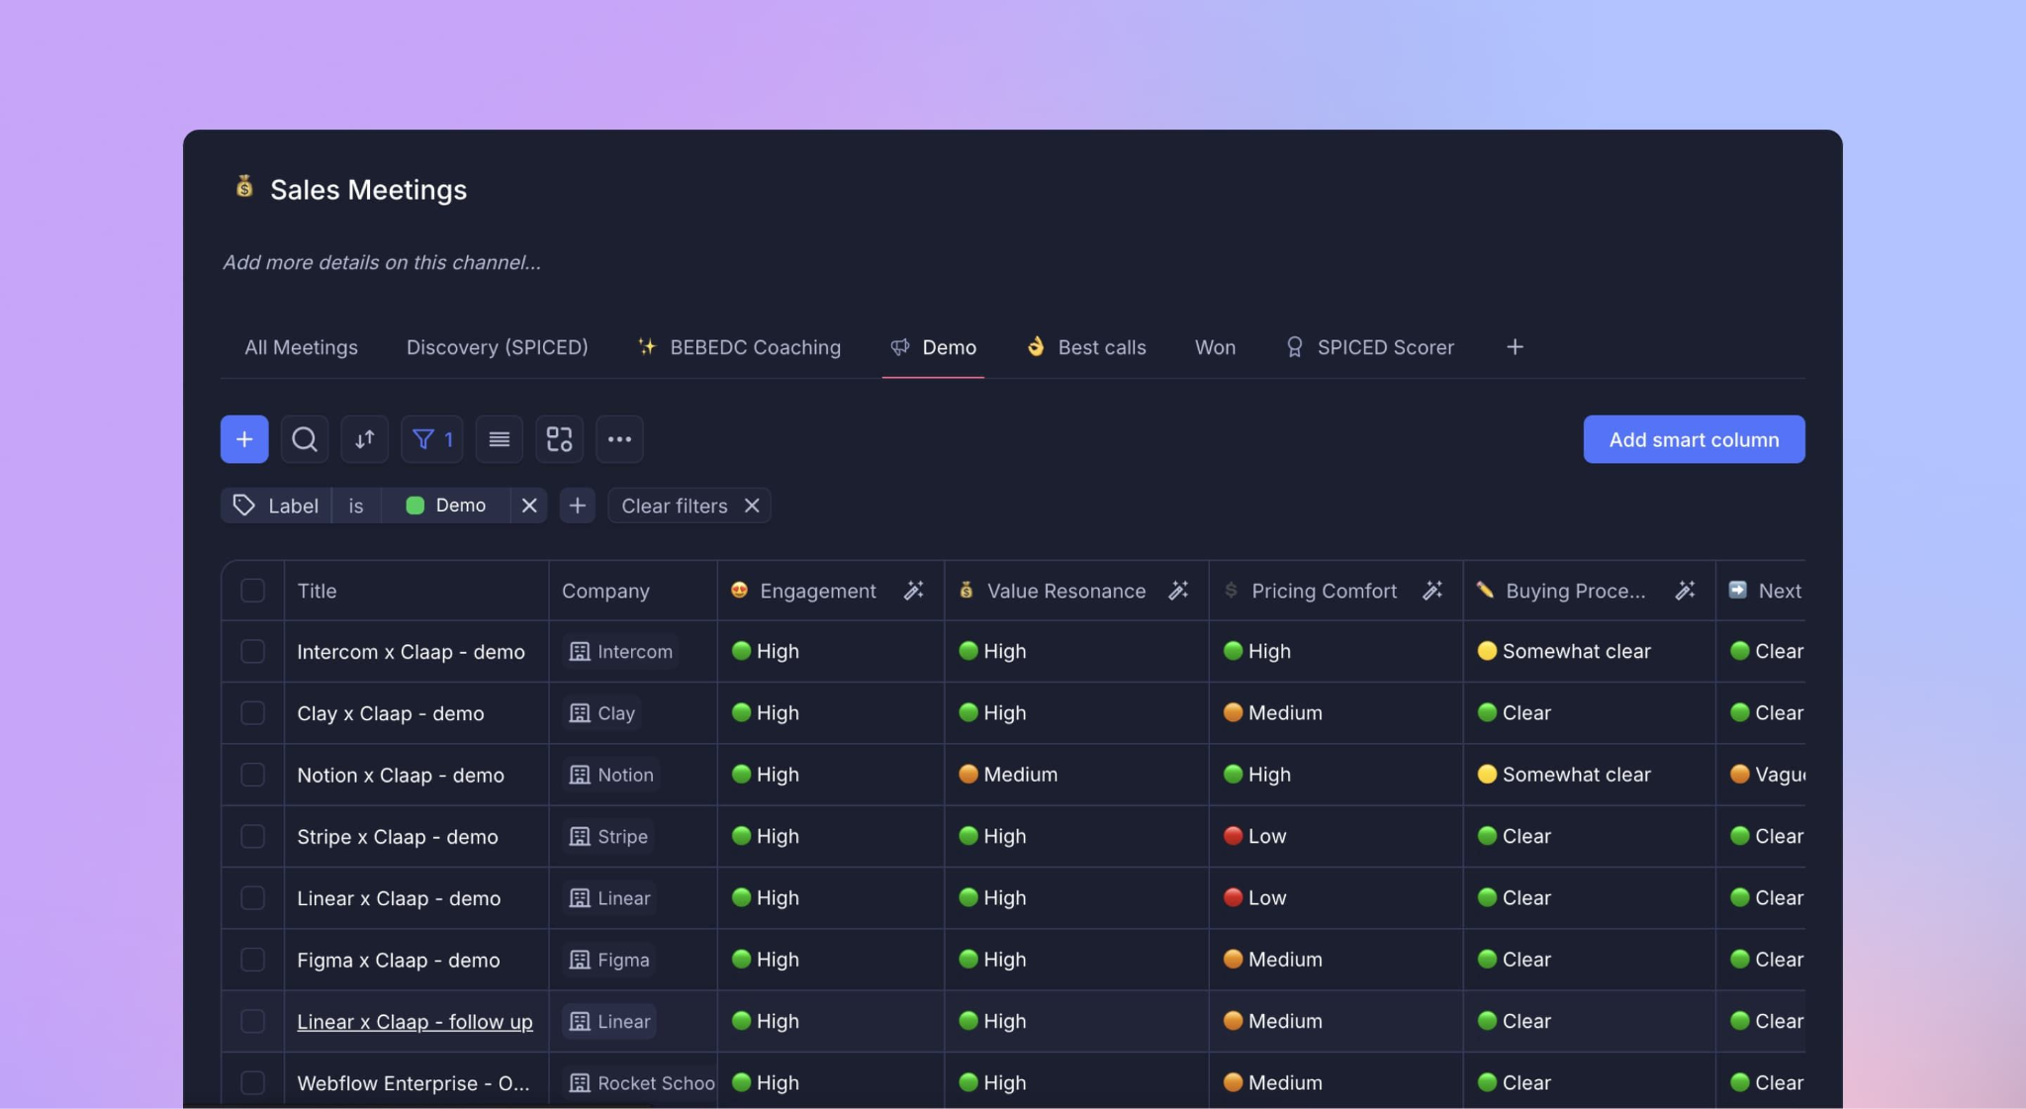Click magic wand on Engagement column

pyautogui.click(x=914, y=591)
